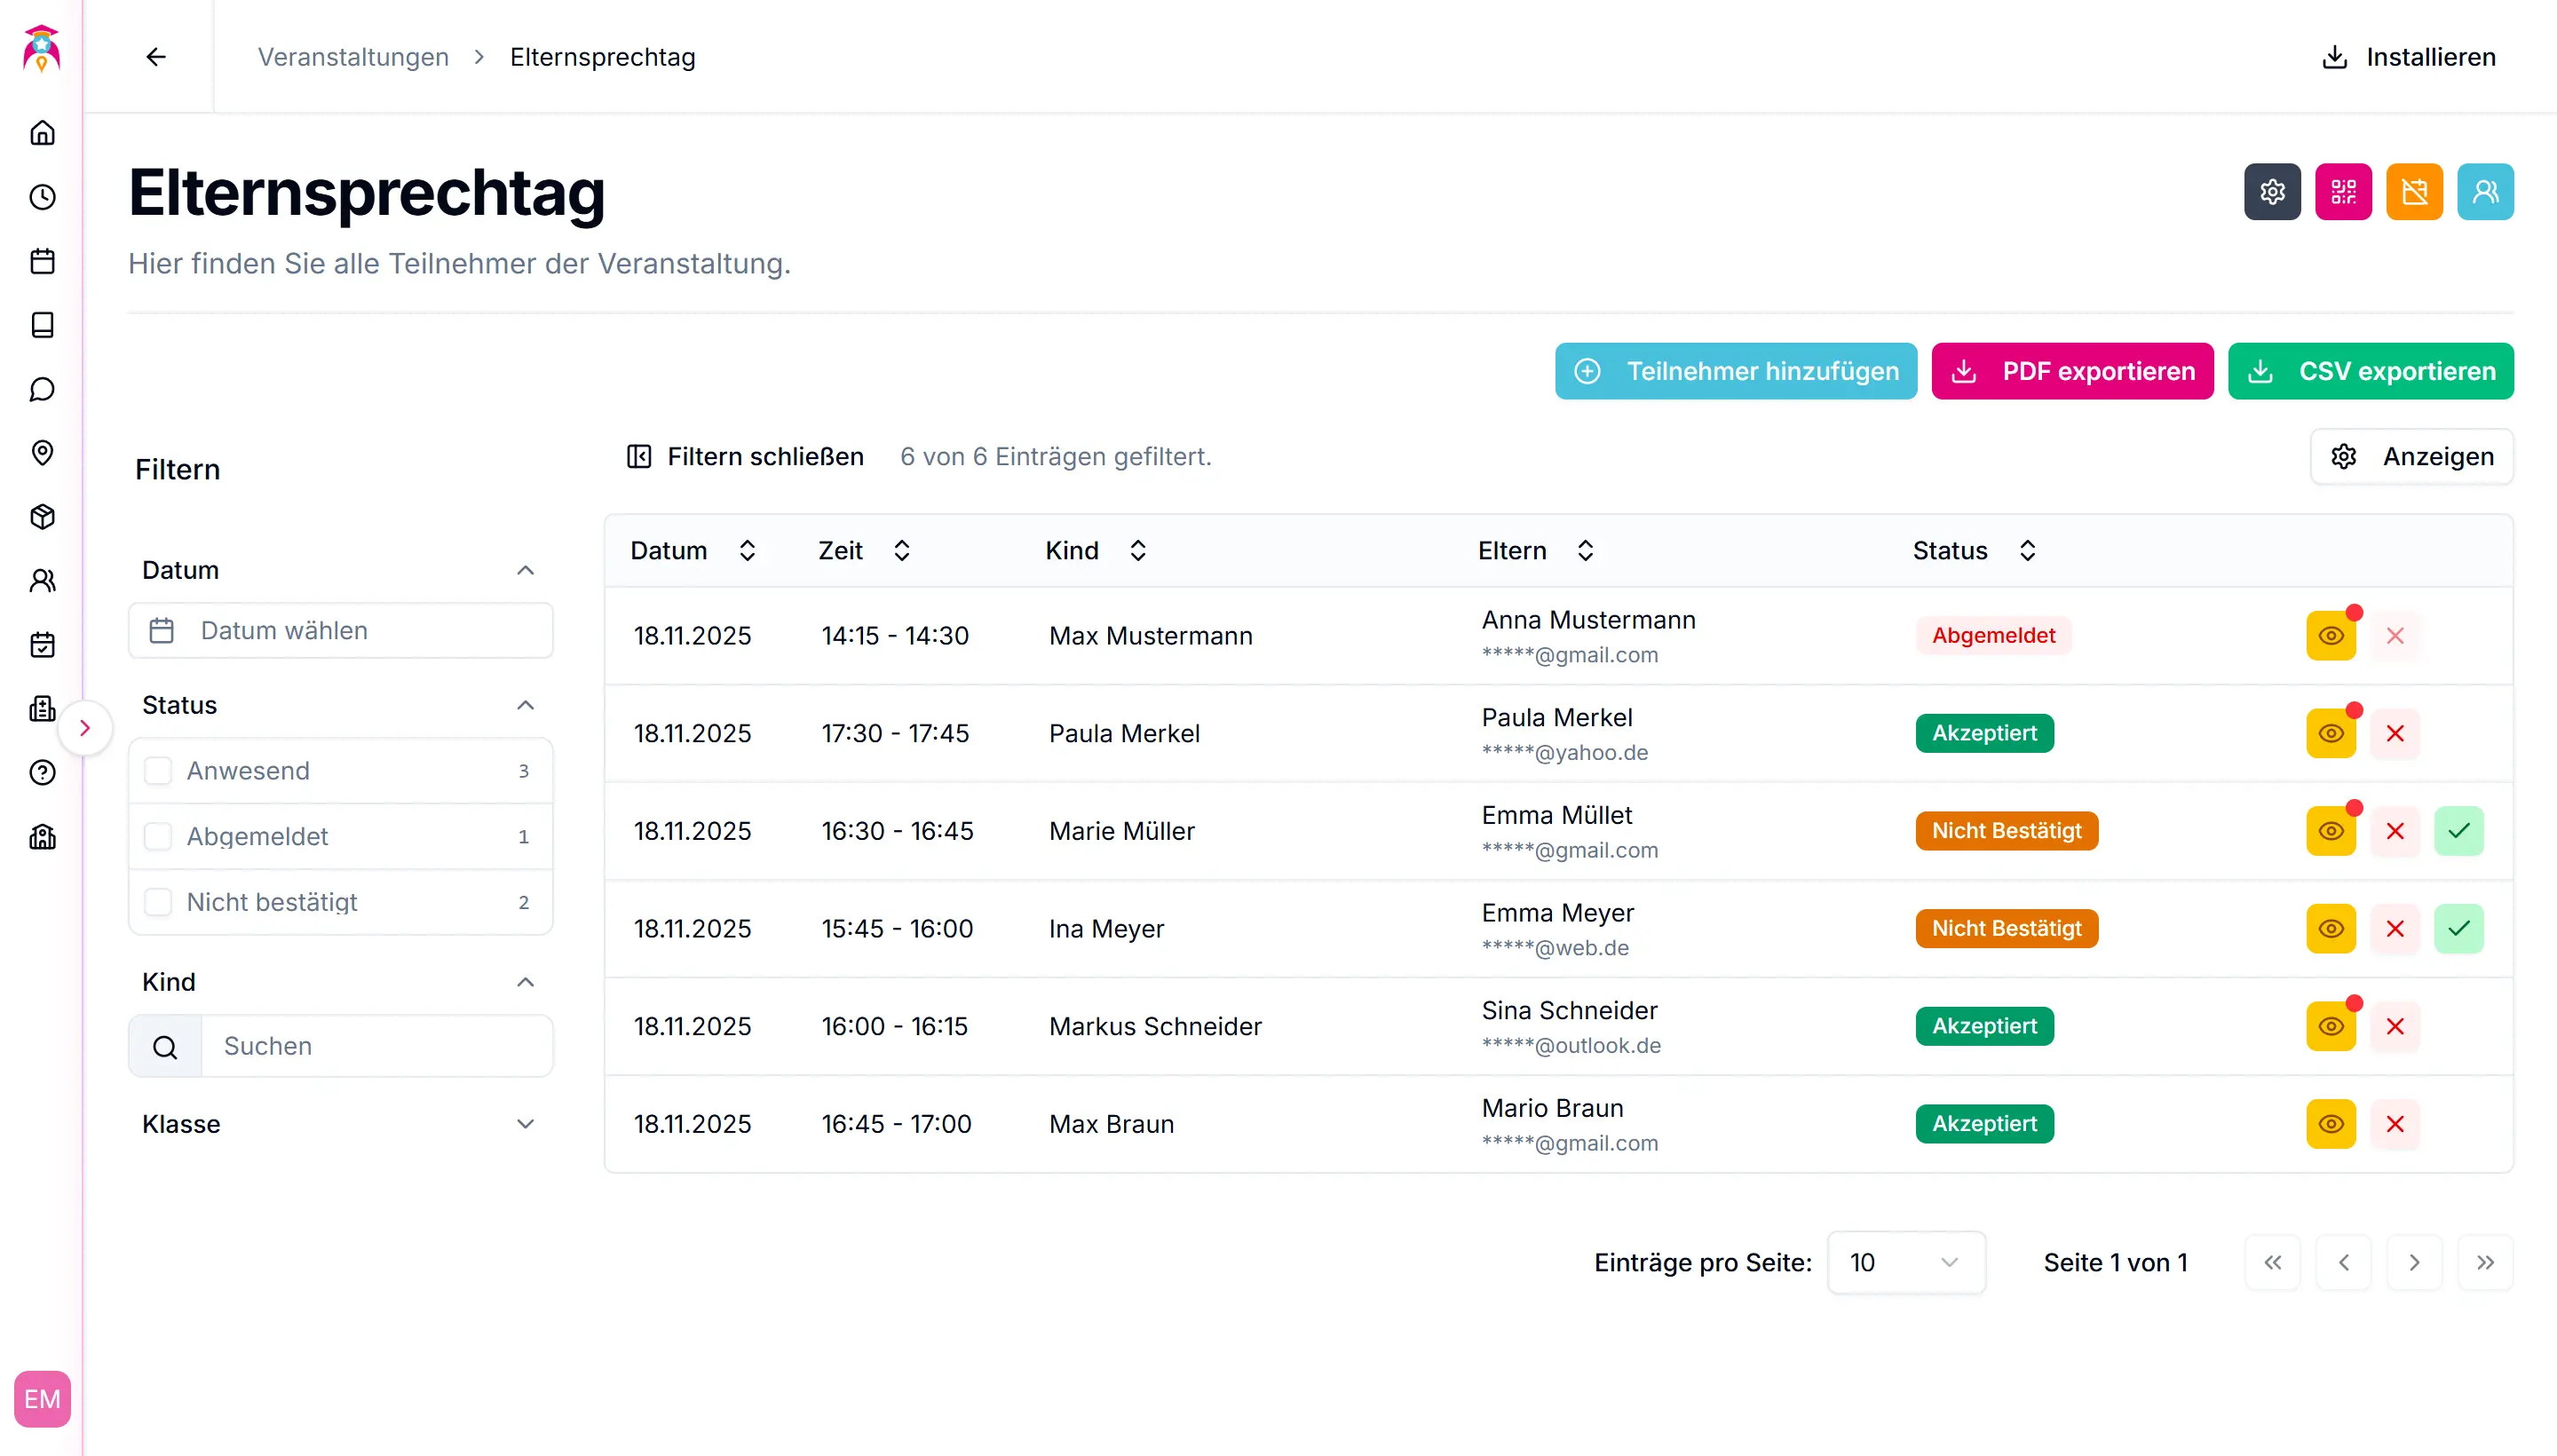This screenshot has width=2557, height=1456.
Task: Open the dark gear settings button
Action: [x=2272, y=191]
